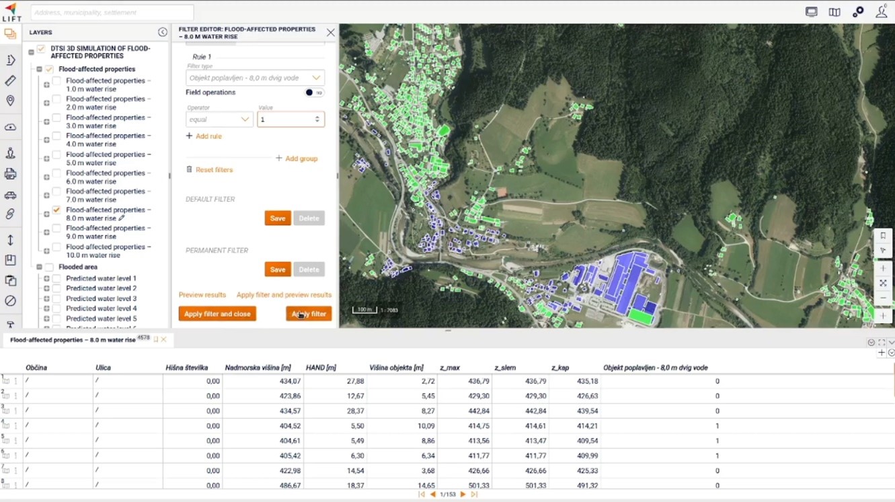Screen dimensions: 895x502
Task: Click the map book icon in top bar
Action: click(834, 12)
